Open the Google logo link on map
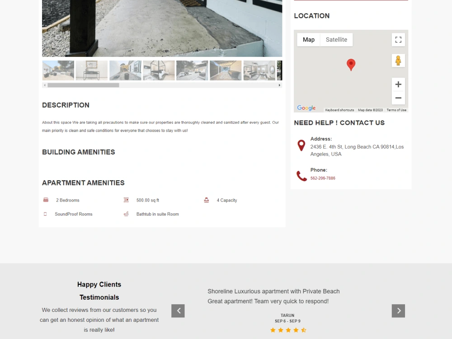The width and height of the screenshot is (452, 339). pyautogui.click(x=306, y=108)
